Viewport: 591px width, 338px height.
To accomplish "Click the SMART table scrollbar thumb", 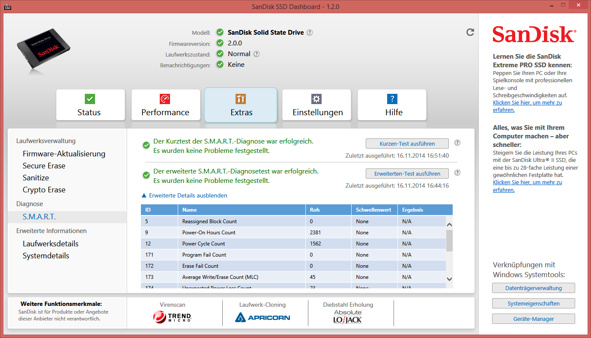I will (449, 241).
